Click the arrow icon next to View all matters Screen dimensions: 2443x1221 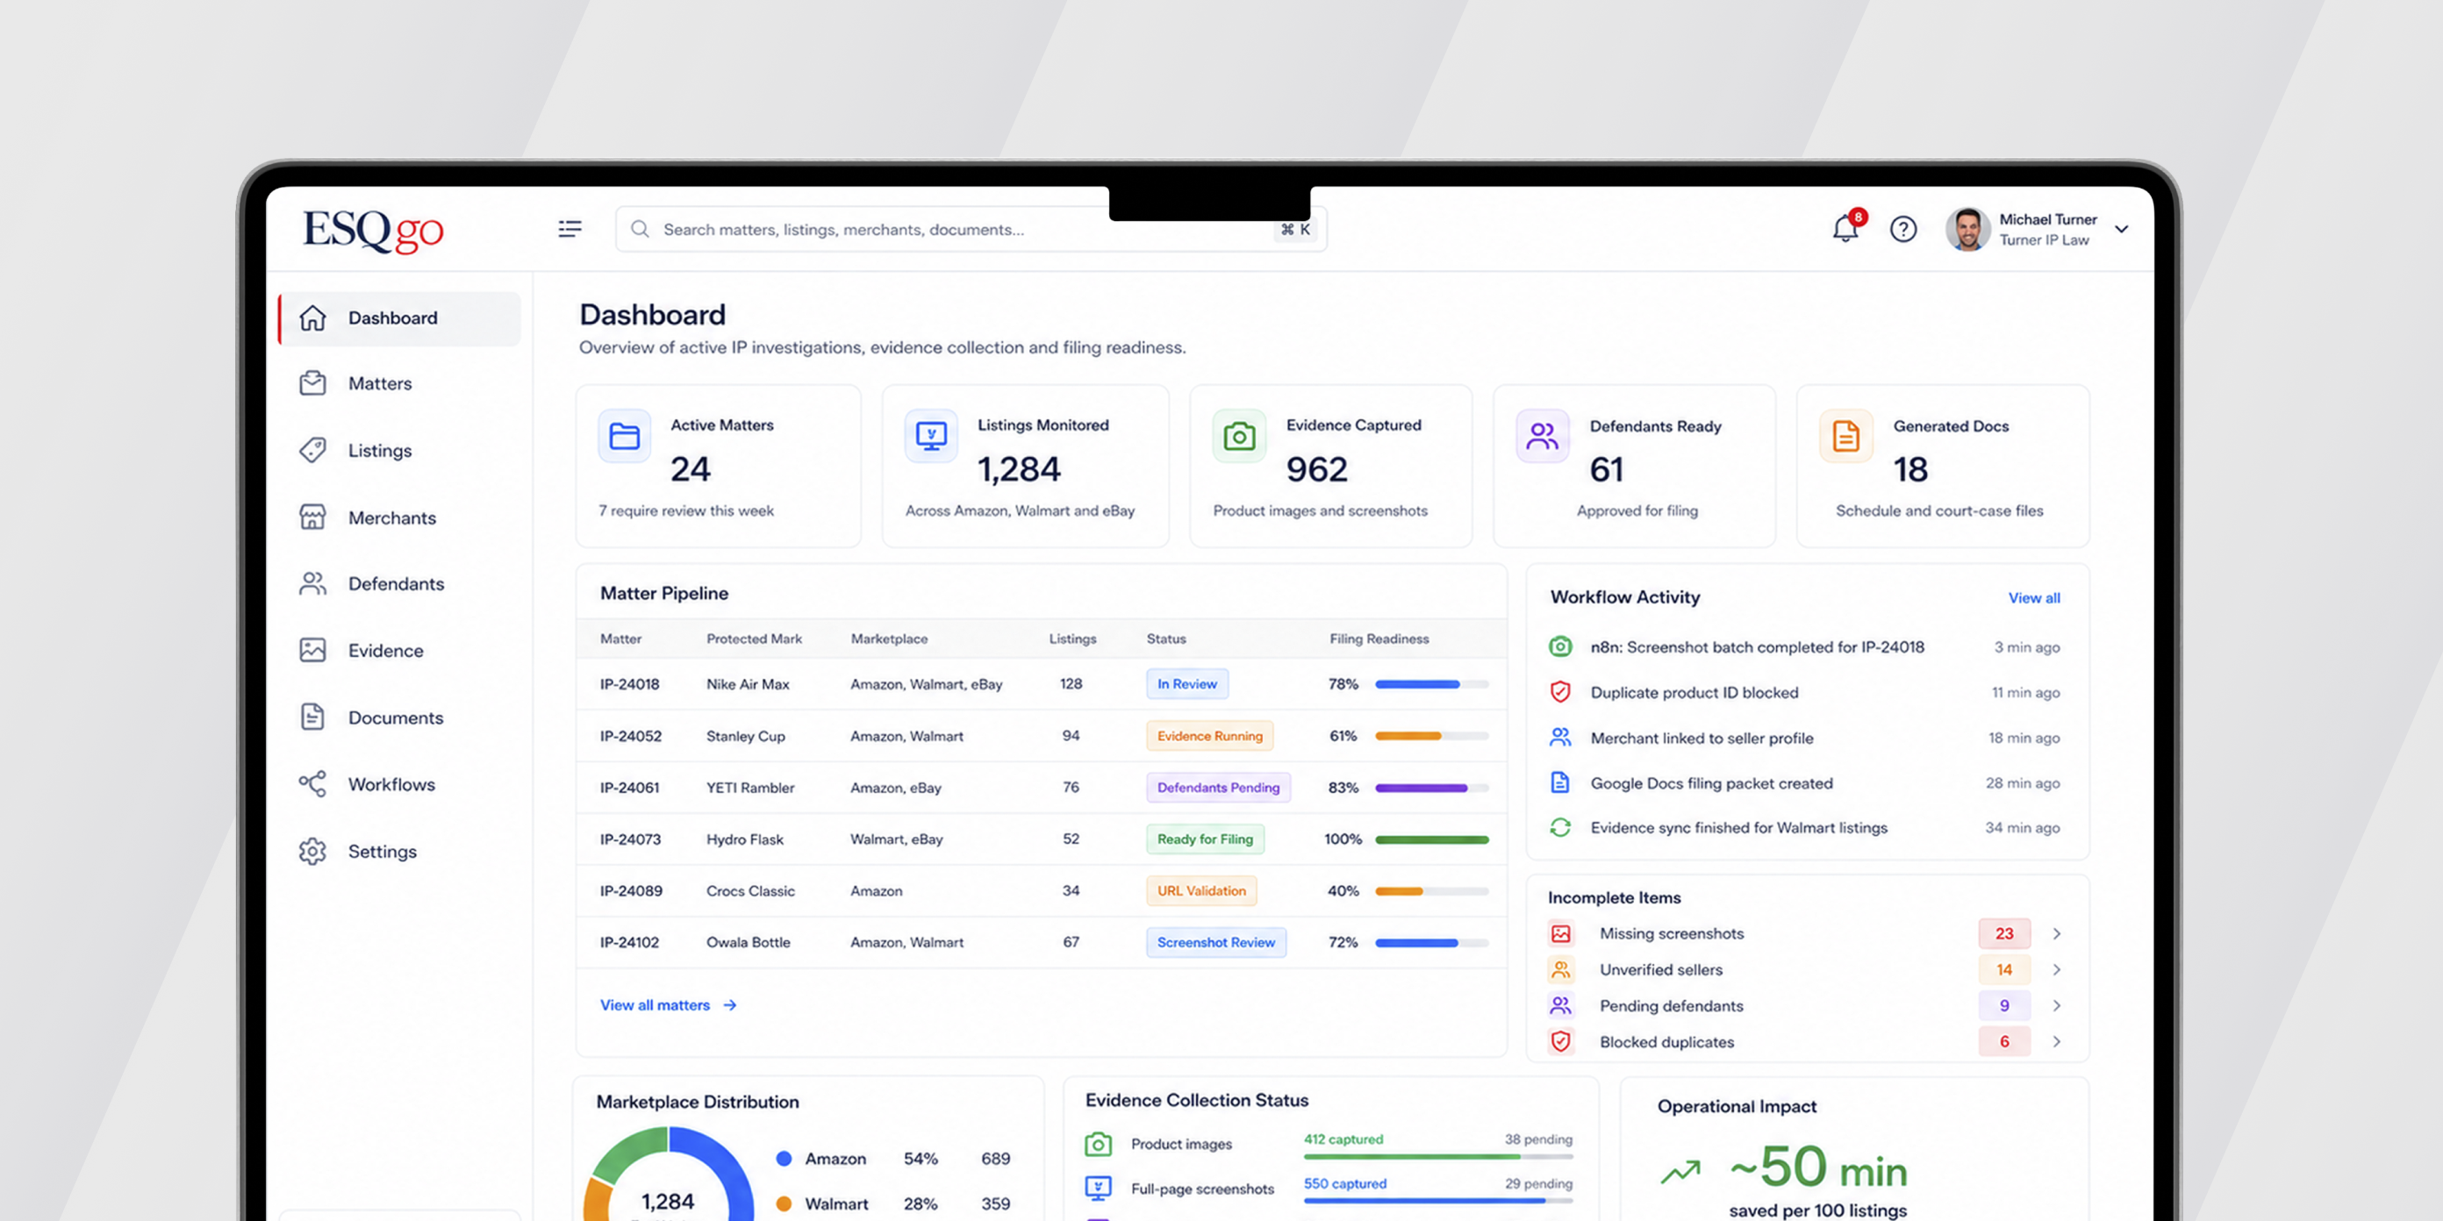coord(730,1005)
